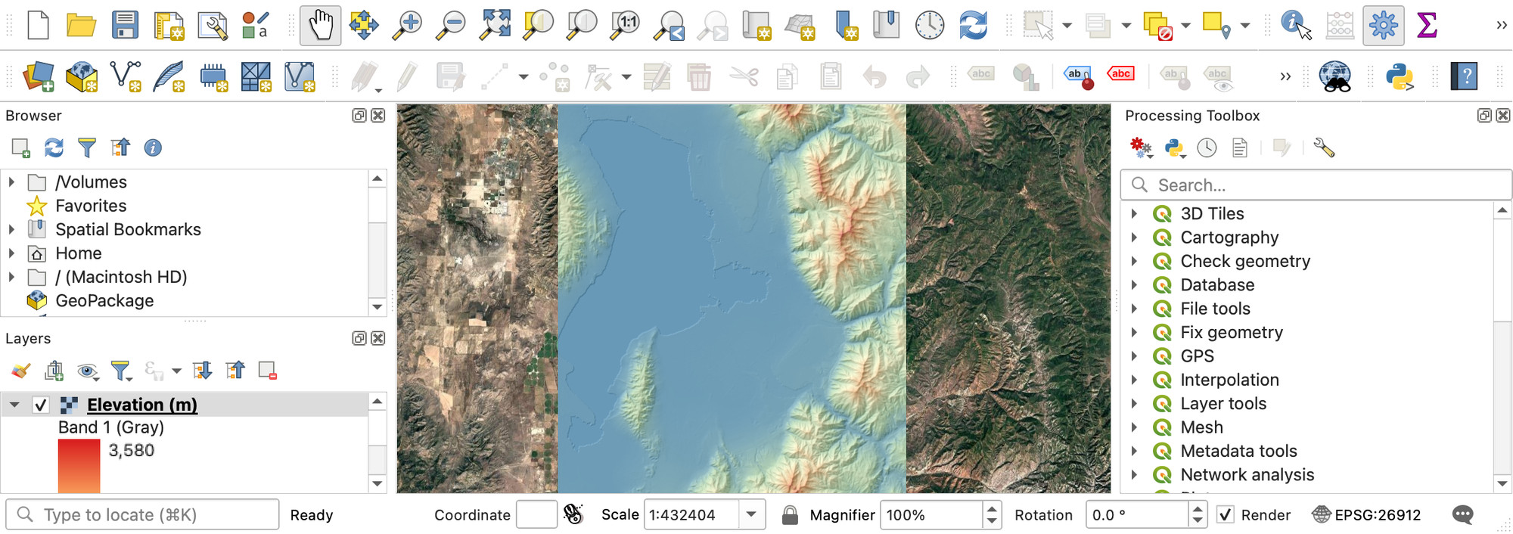Activate the Identify Features tool
This screenshot has height=534, width=1513.
point(1296,25)
